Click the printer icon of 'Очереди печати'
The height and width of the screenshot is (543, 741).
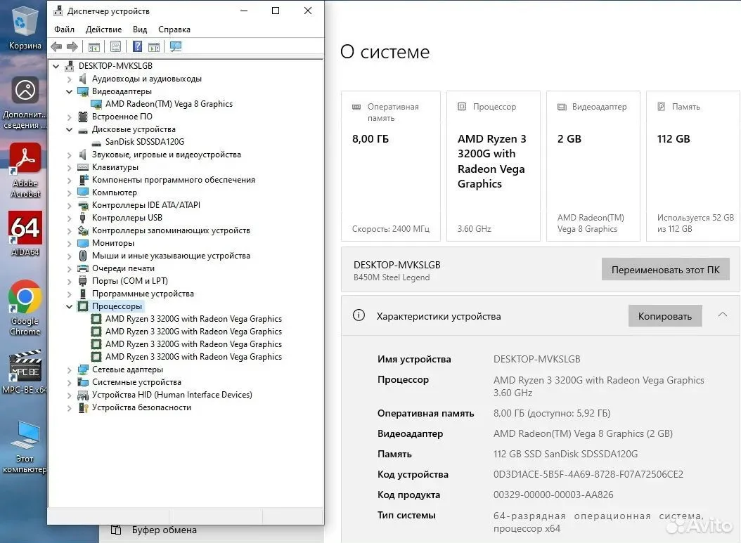click(x=83, y=268)
